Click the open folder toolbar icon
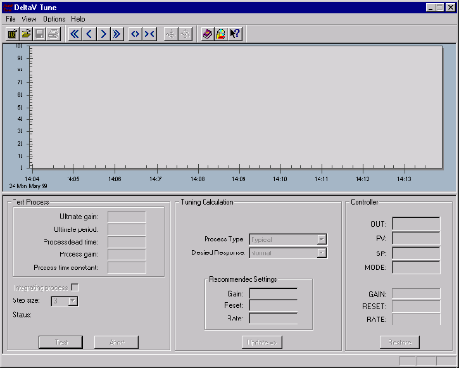Screen dimensions: 459x368 pos(26,34)
